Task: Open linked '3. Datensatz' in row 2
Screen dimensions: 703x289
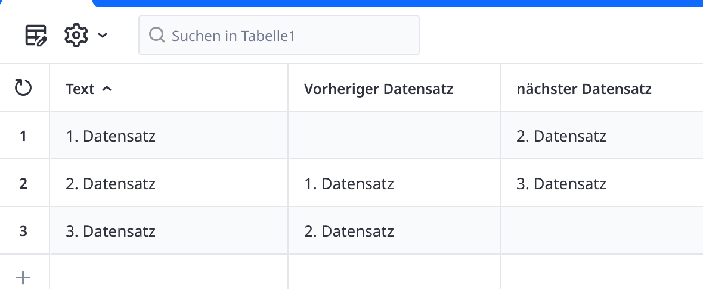Action: [561, 184]
